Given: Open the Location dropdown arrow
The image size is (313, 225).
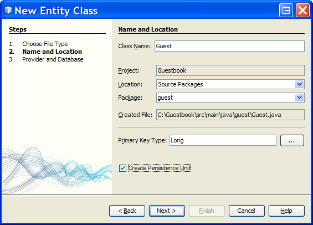Looking at the screenshot, I should [299, 84].
